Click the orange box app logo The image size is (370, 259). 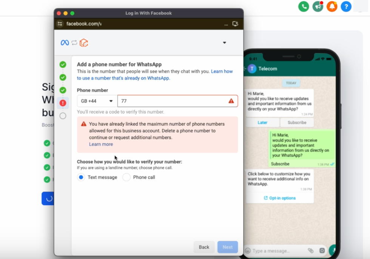tap(84, 43)
